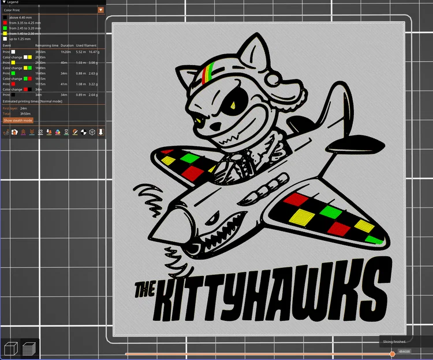Image resolution: width=433 pixels, height=360 pixels.
Task: Toggle Pause prints hourglass icon
Action: pyautogui.click(x=66, y=132)
